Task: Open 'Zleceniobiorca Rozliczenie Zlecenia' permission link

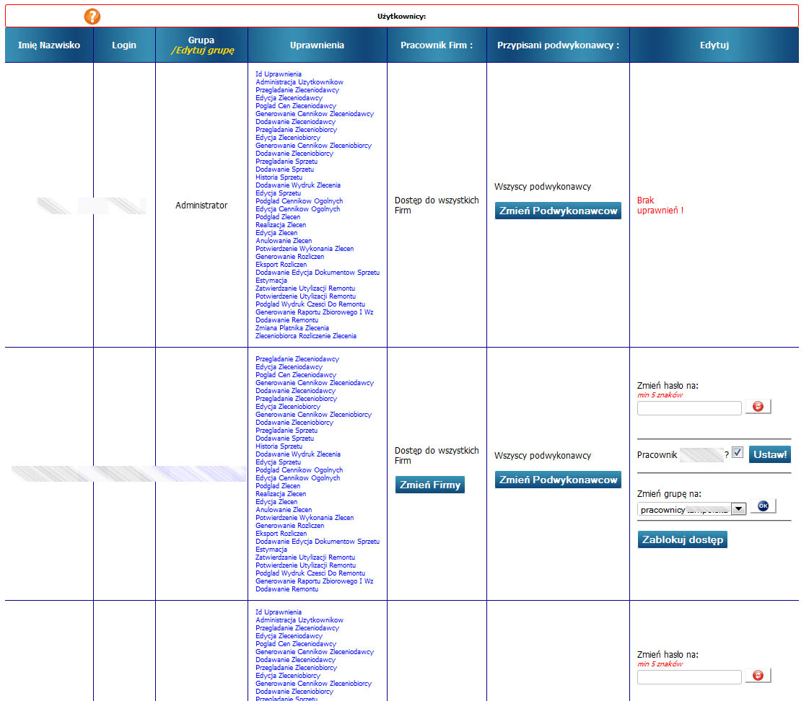Action: tap(306, 336)
